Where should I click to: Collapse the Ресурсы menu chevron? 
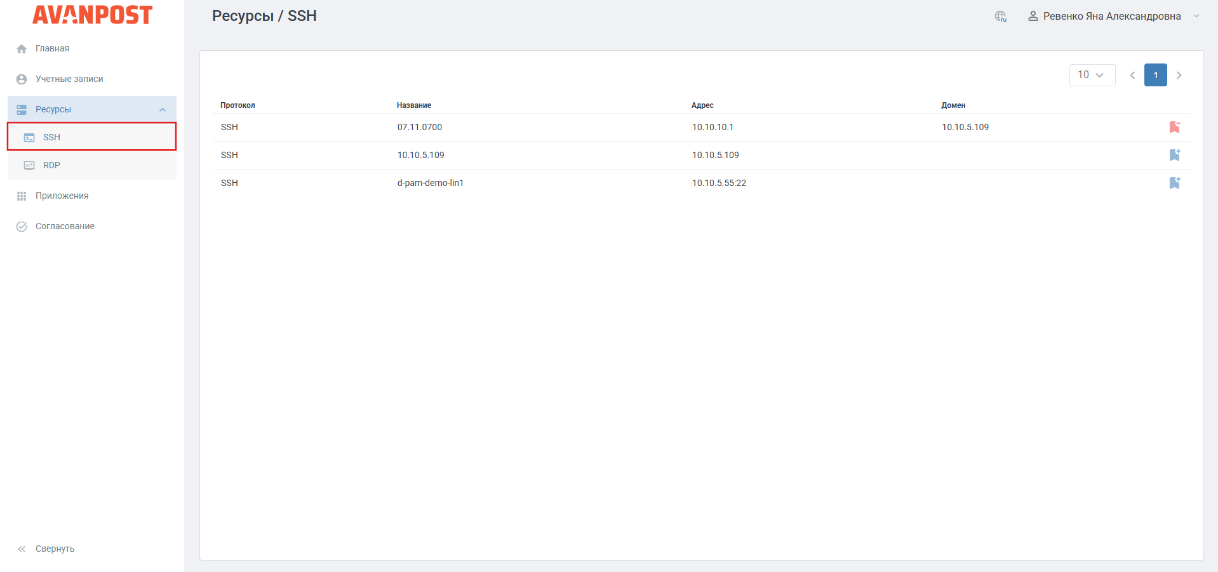coord(163,110)
